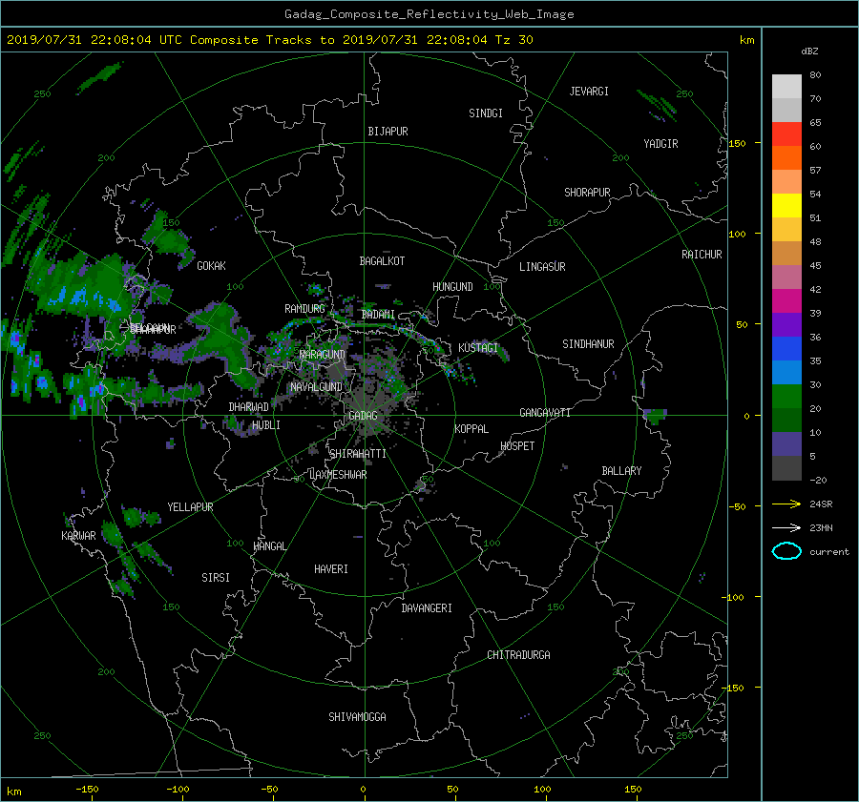
Task: Select the GADAG radar center label
Action: point(363,416)
